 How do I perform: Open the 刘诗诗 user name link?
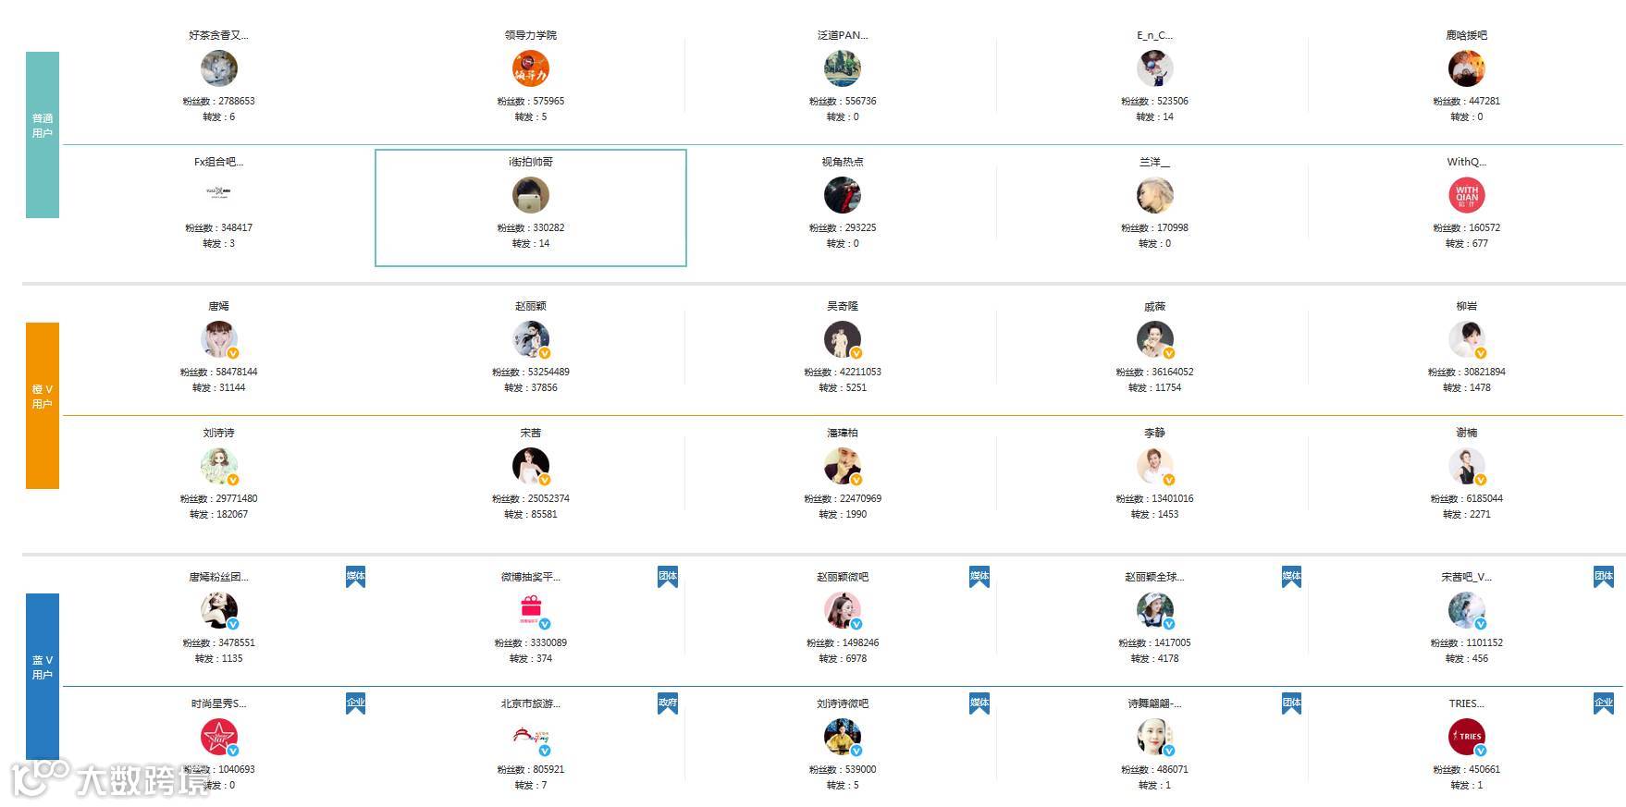click(218, 433)
